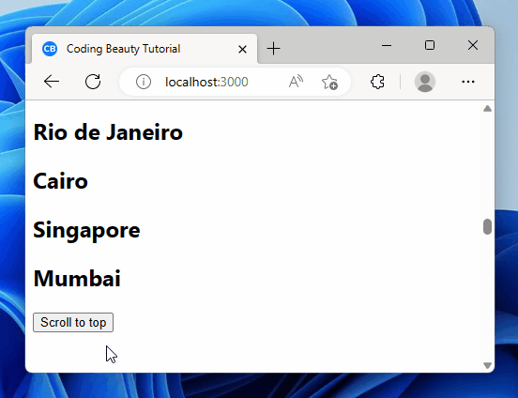Image resolution: width=518 pixels, height=398 pixels.
Task: Select the Coding Beauty Tutorial tab
Action: coord(145,49)
